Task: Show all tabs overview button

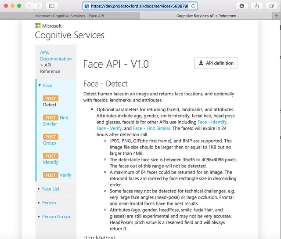Action: 271,6
